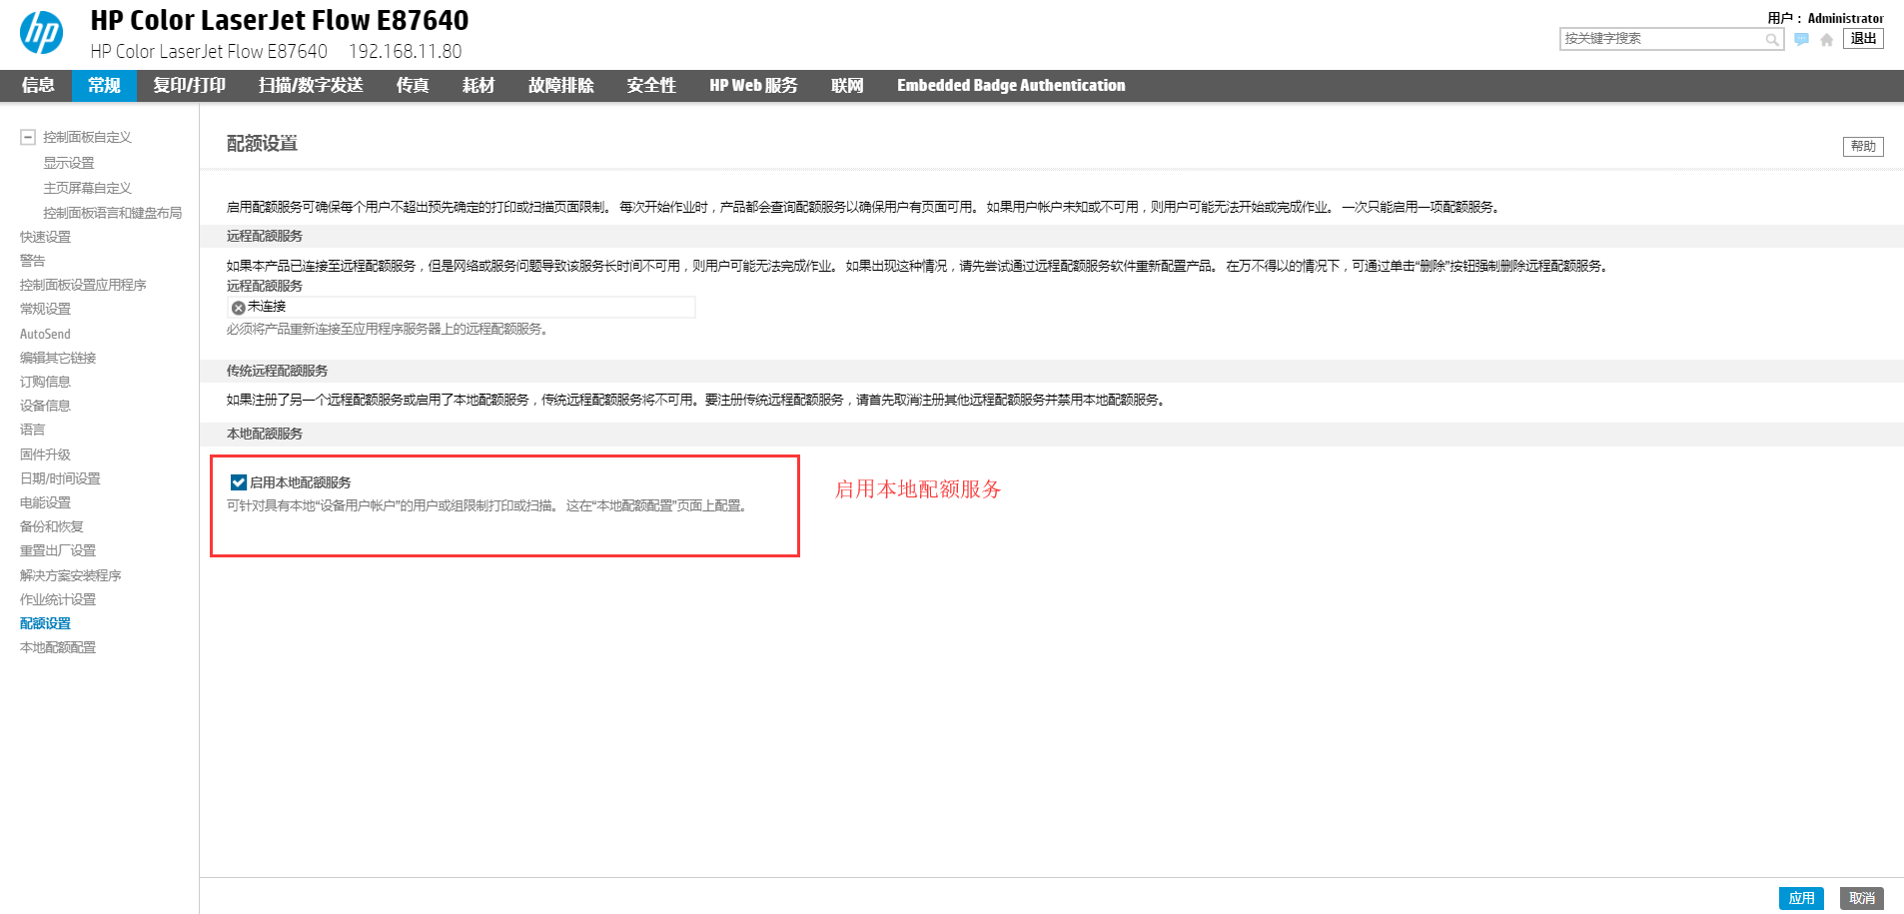Viewport: 1904px width, 914px height.
Task: Click the IP address 192.168.11.80
Action: 405,51
